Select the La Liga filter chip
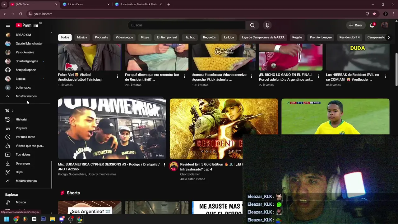This screenshot has height=224, width=398. click(229, 37)
